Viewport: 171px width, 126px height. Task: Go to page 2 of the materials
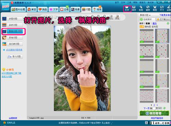click(x=154, y=105)
